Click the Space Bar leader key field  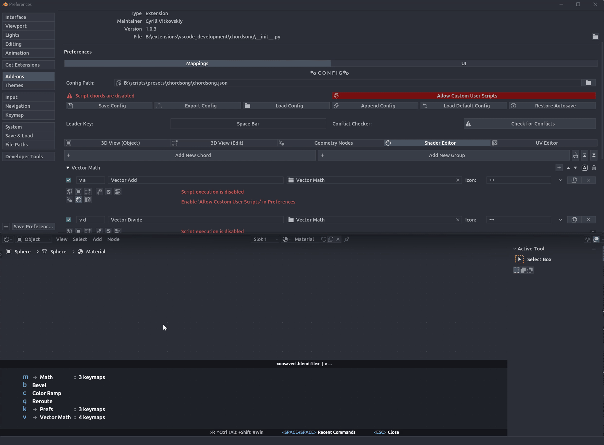[248, 124]
